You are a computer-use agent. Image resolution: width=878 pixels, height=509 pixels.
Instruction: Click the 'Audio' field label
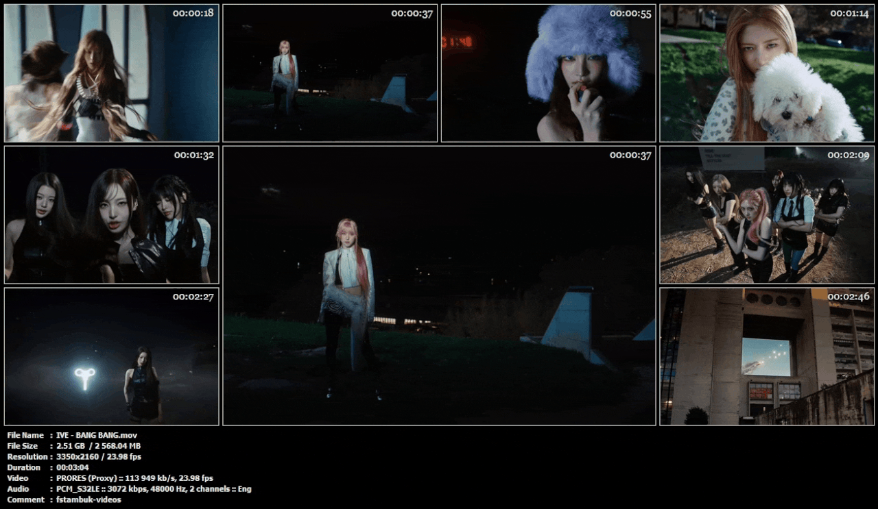18,489
